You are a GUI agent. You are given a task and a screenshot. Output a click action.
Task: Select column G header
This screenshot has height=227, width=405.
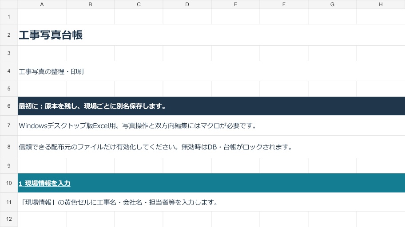[332, 4]
